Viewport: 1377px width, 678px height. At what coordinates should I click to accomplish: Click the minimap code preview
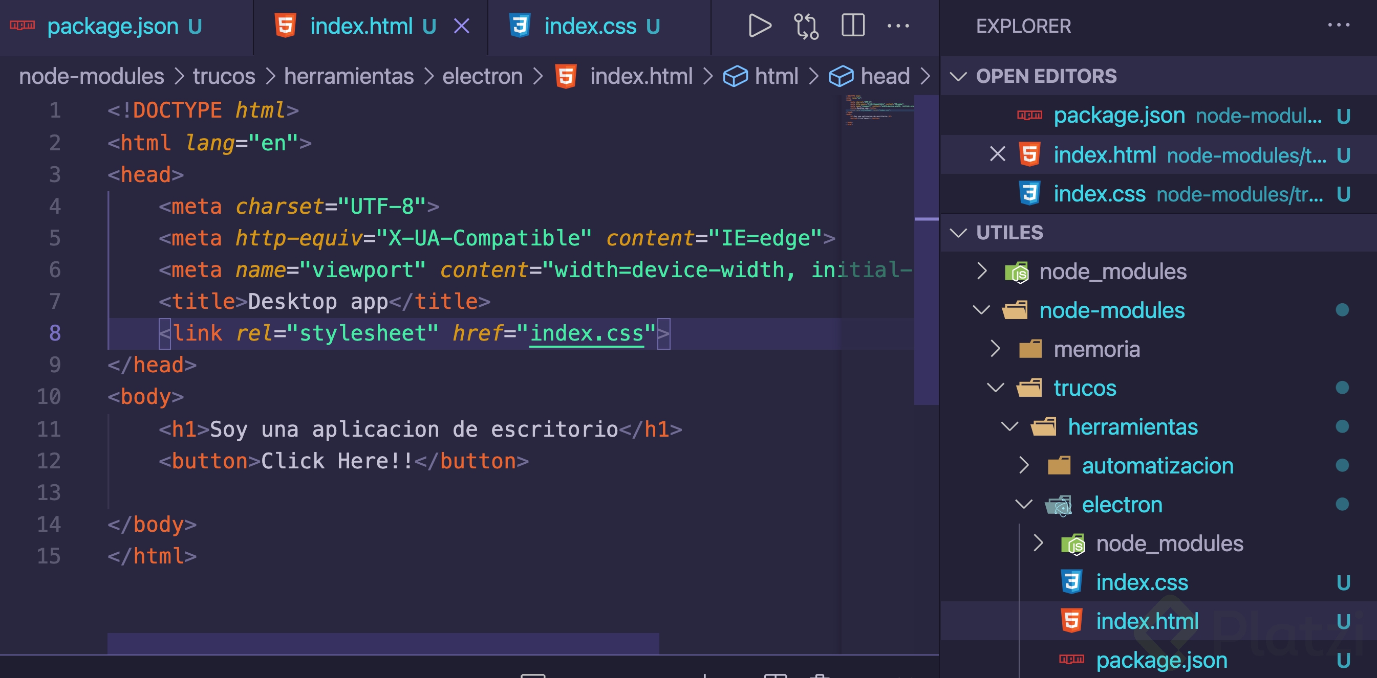[878, 110]
